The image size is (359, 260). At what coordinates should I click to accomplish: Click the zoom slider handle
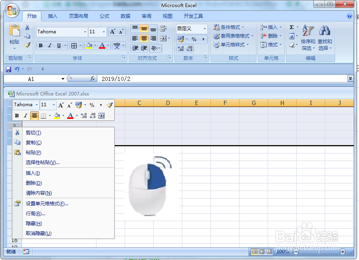click(319, 252)
